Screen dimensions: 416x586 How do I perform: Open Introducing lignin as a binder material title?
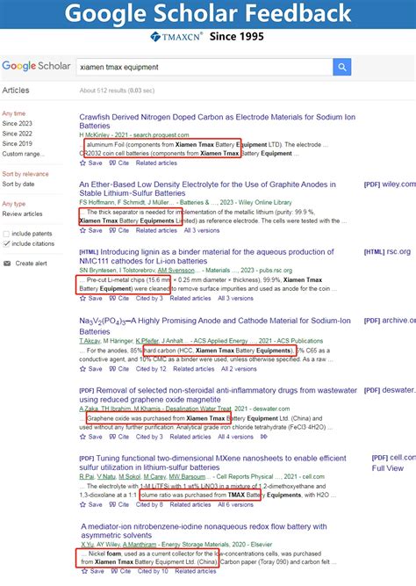[206, 257]
